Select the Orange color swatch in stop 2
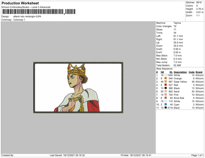This screenshot has height=158, width=205. (166, 78)
